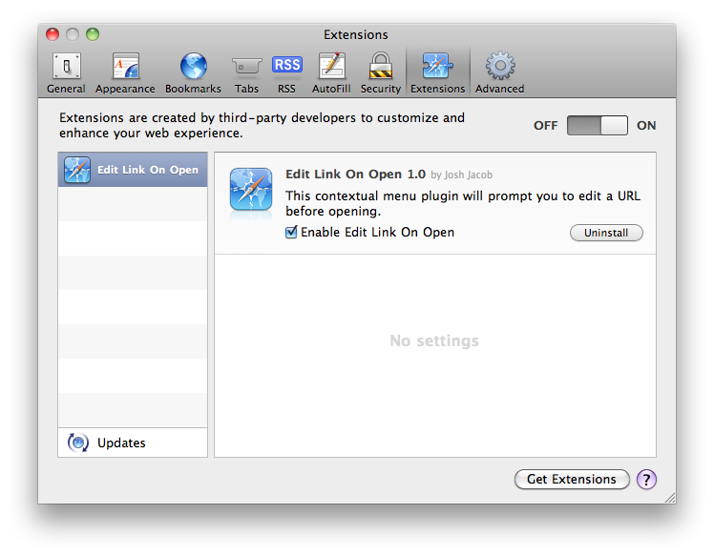The image size is (714, 556).
Task: Open the General preferences pane icon
Action: [x=67, y=67]
